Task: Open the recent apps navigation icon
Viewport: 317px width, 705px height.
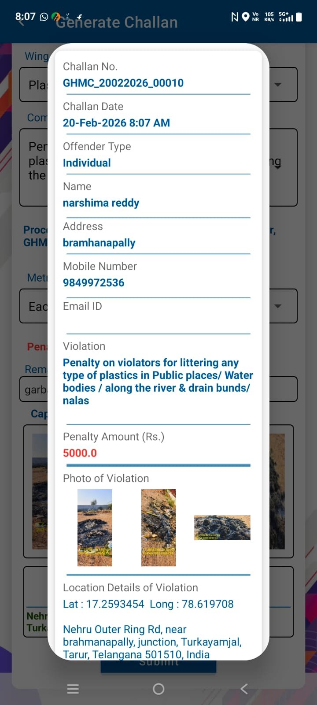Action: 73,689
